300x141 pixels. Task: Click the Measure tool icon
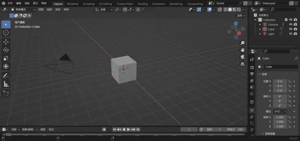point(6,84)
